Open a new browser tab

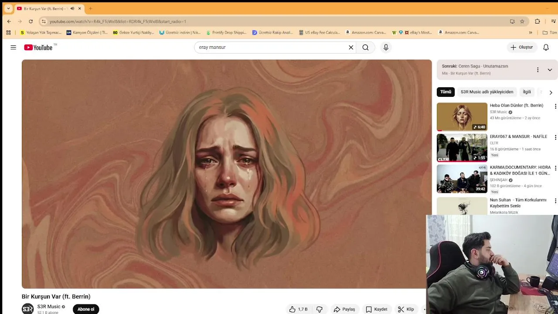point(90,8)
